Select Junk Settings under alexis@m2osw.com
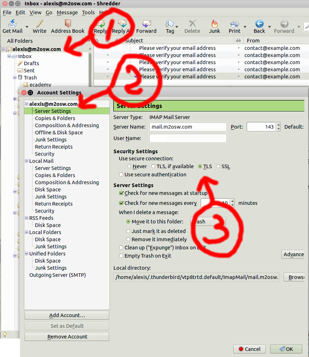The image size is (309, 357). (x=51, y=140)
